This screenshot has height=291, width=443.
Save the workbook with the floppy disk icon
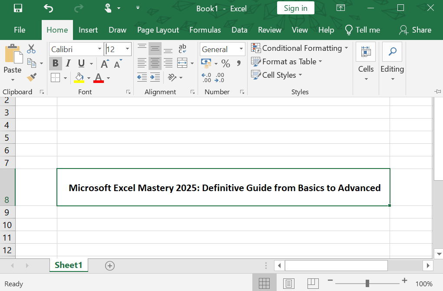coord(18,8)
